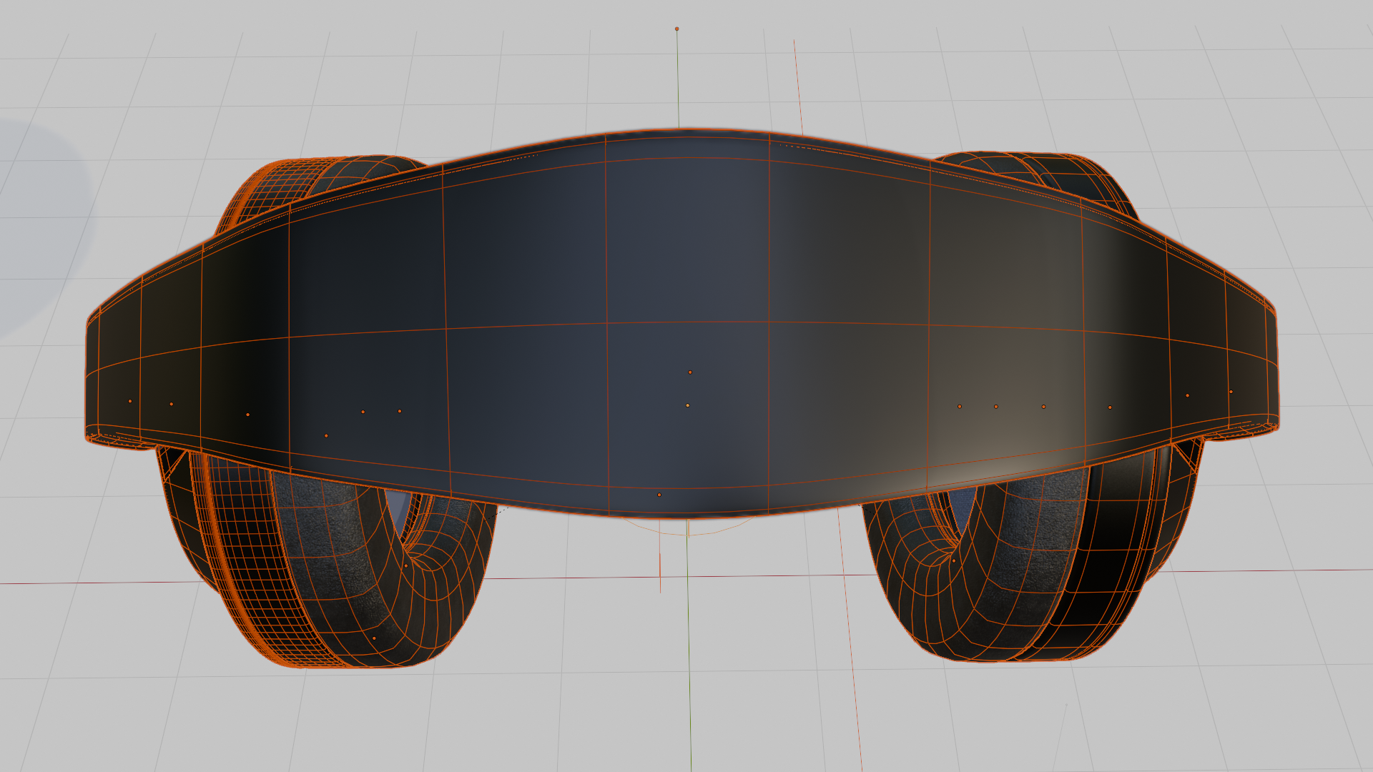Click the origin dot above the green axis
Screen dimensions: 1373x772
click(x=676, y=29)
